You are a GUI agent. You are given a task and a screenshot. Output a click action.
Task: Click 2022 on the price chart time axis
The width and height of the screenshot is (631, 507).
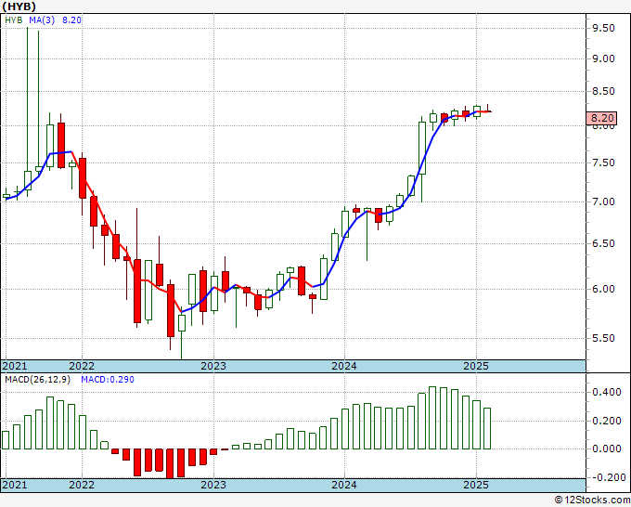82,366
